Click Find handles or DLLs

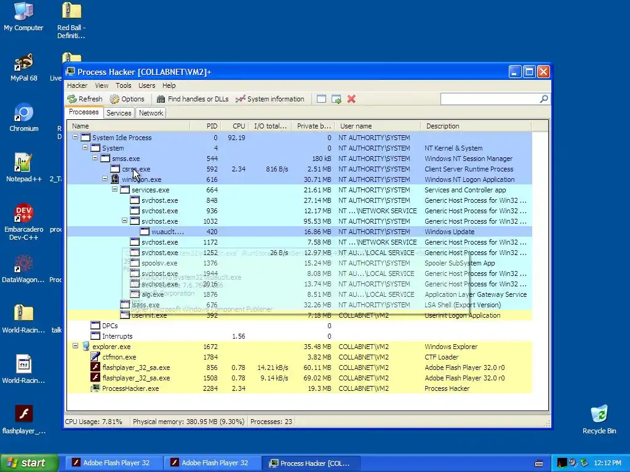pos(193,99)
